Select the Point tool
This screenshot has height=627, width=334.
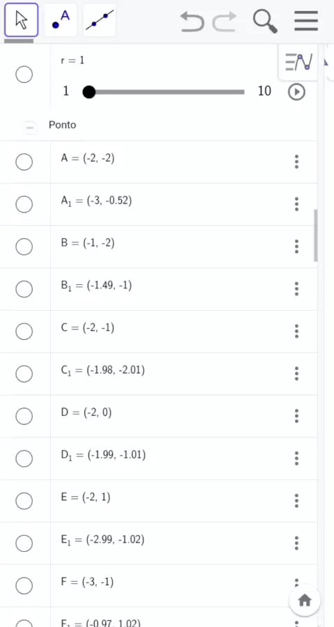pos(61,20)
